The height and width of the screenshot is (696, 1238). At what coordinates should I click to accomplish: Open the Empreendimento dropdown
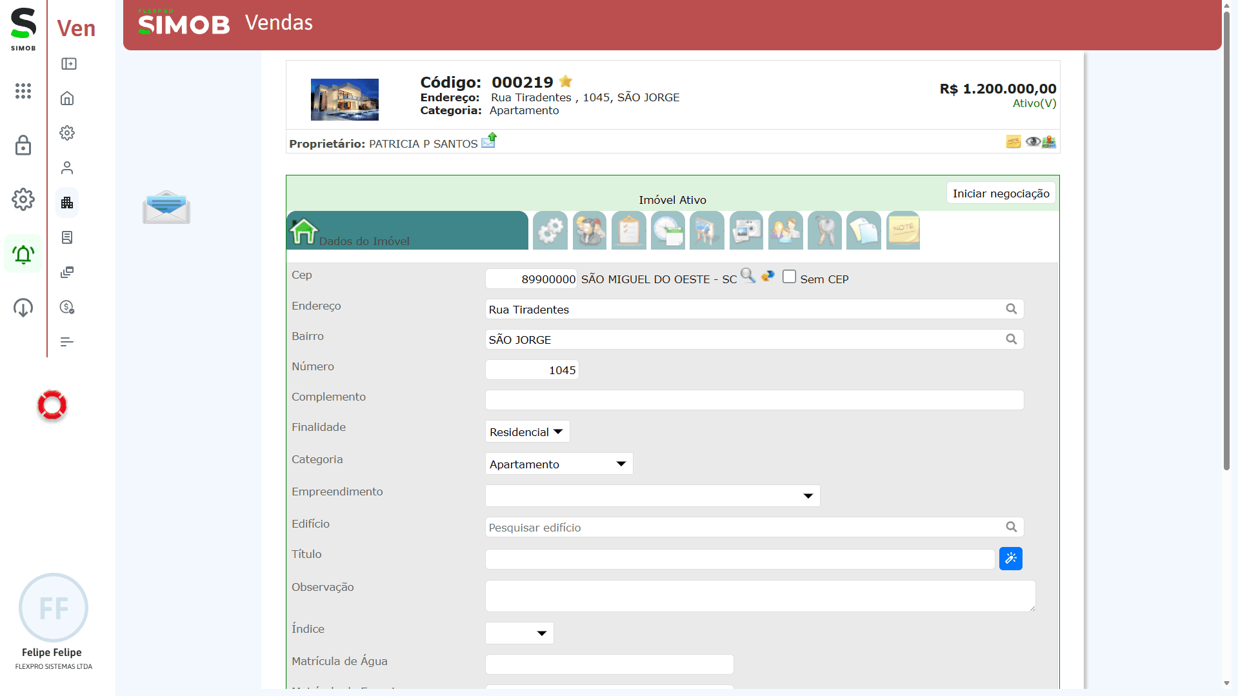pyautogui.click(x=652, y=495)
